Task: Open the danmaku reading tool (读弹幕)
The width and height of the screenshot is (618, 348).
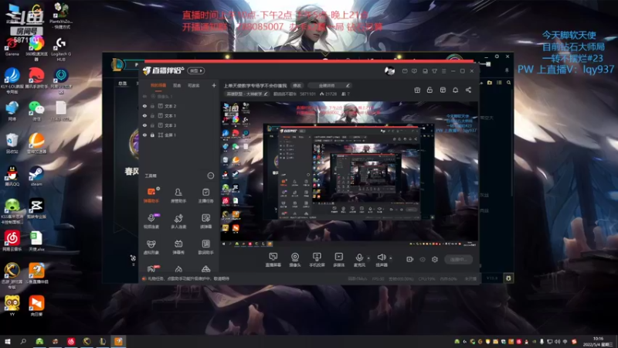Action: (205, 221)
